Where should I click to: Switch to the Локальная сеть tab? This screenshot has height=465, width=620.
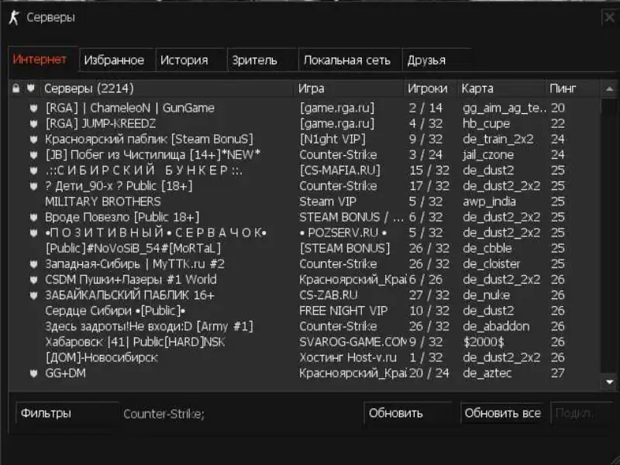click(350, 60)
